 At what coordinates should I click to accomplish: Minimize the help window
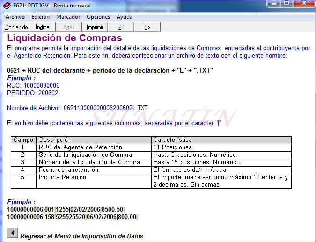(274, 3)
